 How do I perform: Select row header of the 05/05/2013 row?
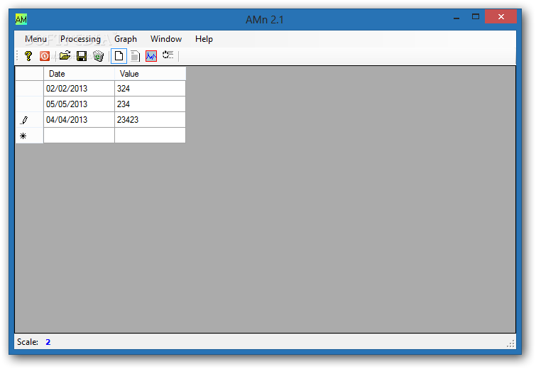pyautogui.click(x=29, y=104)
